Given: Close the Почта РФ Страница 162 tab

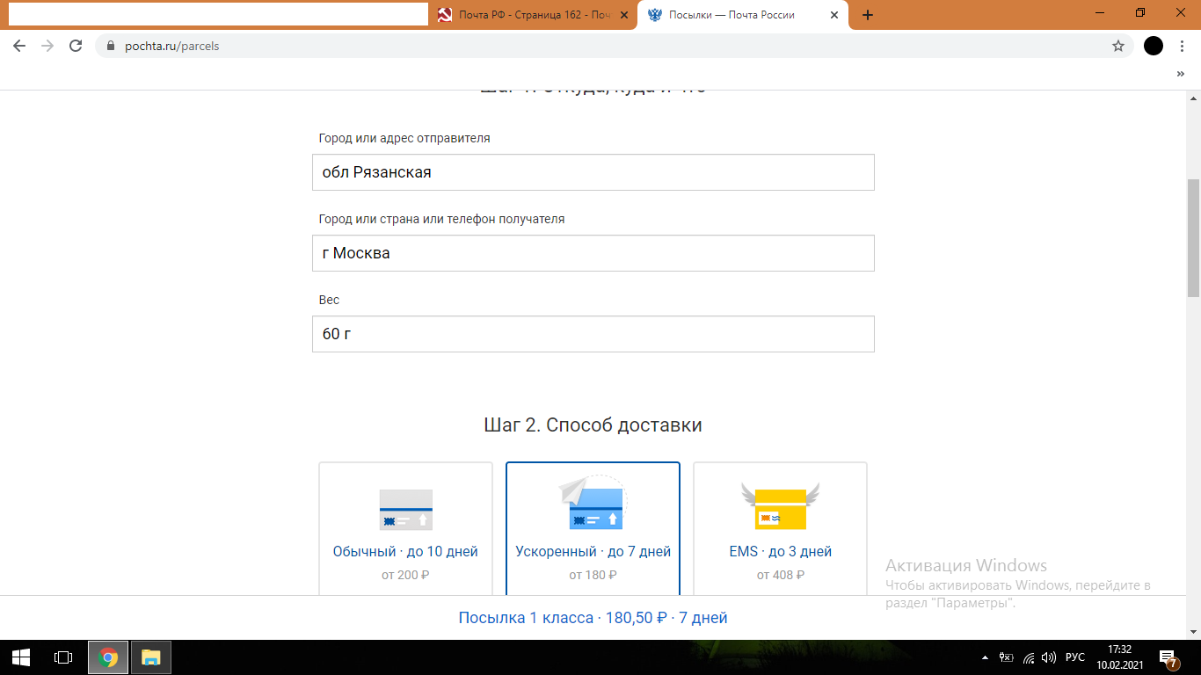Looking at the screenshot, I should pyautogui.click(x=623, y=15).
